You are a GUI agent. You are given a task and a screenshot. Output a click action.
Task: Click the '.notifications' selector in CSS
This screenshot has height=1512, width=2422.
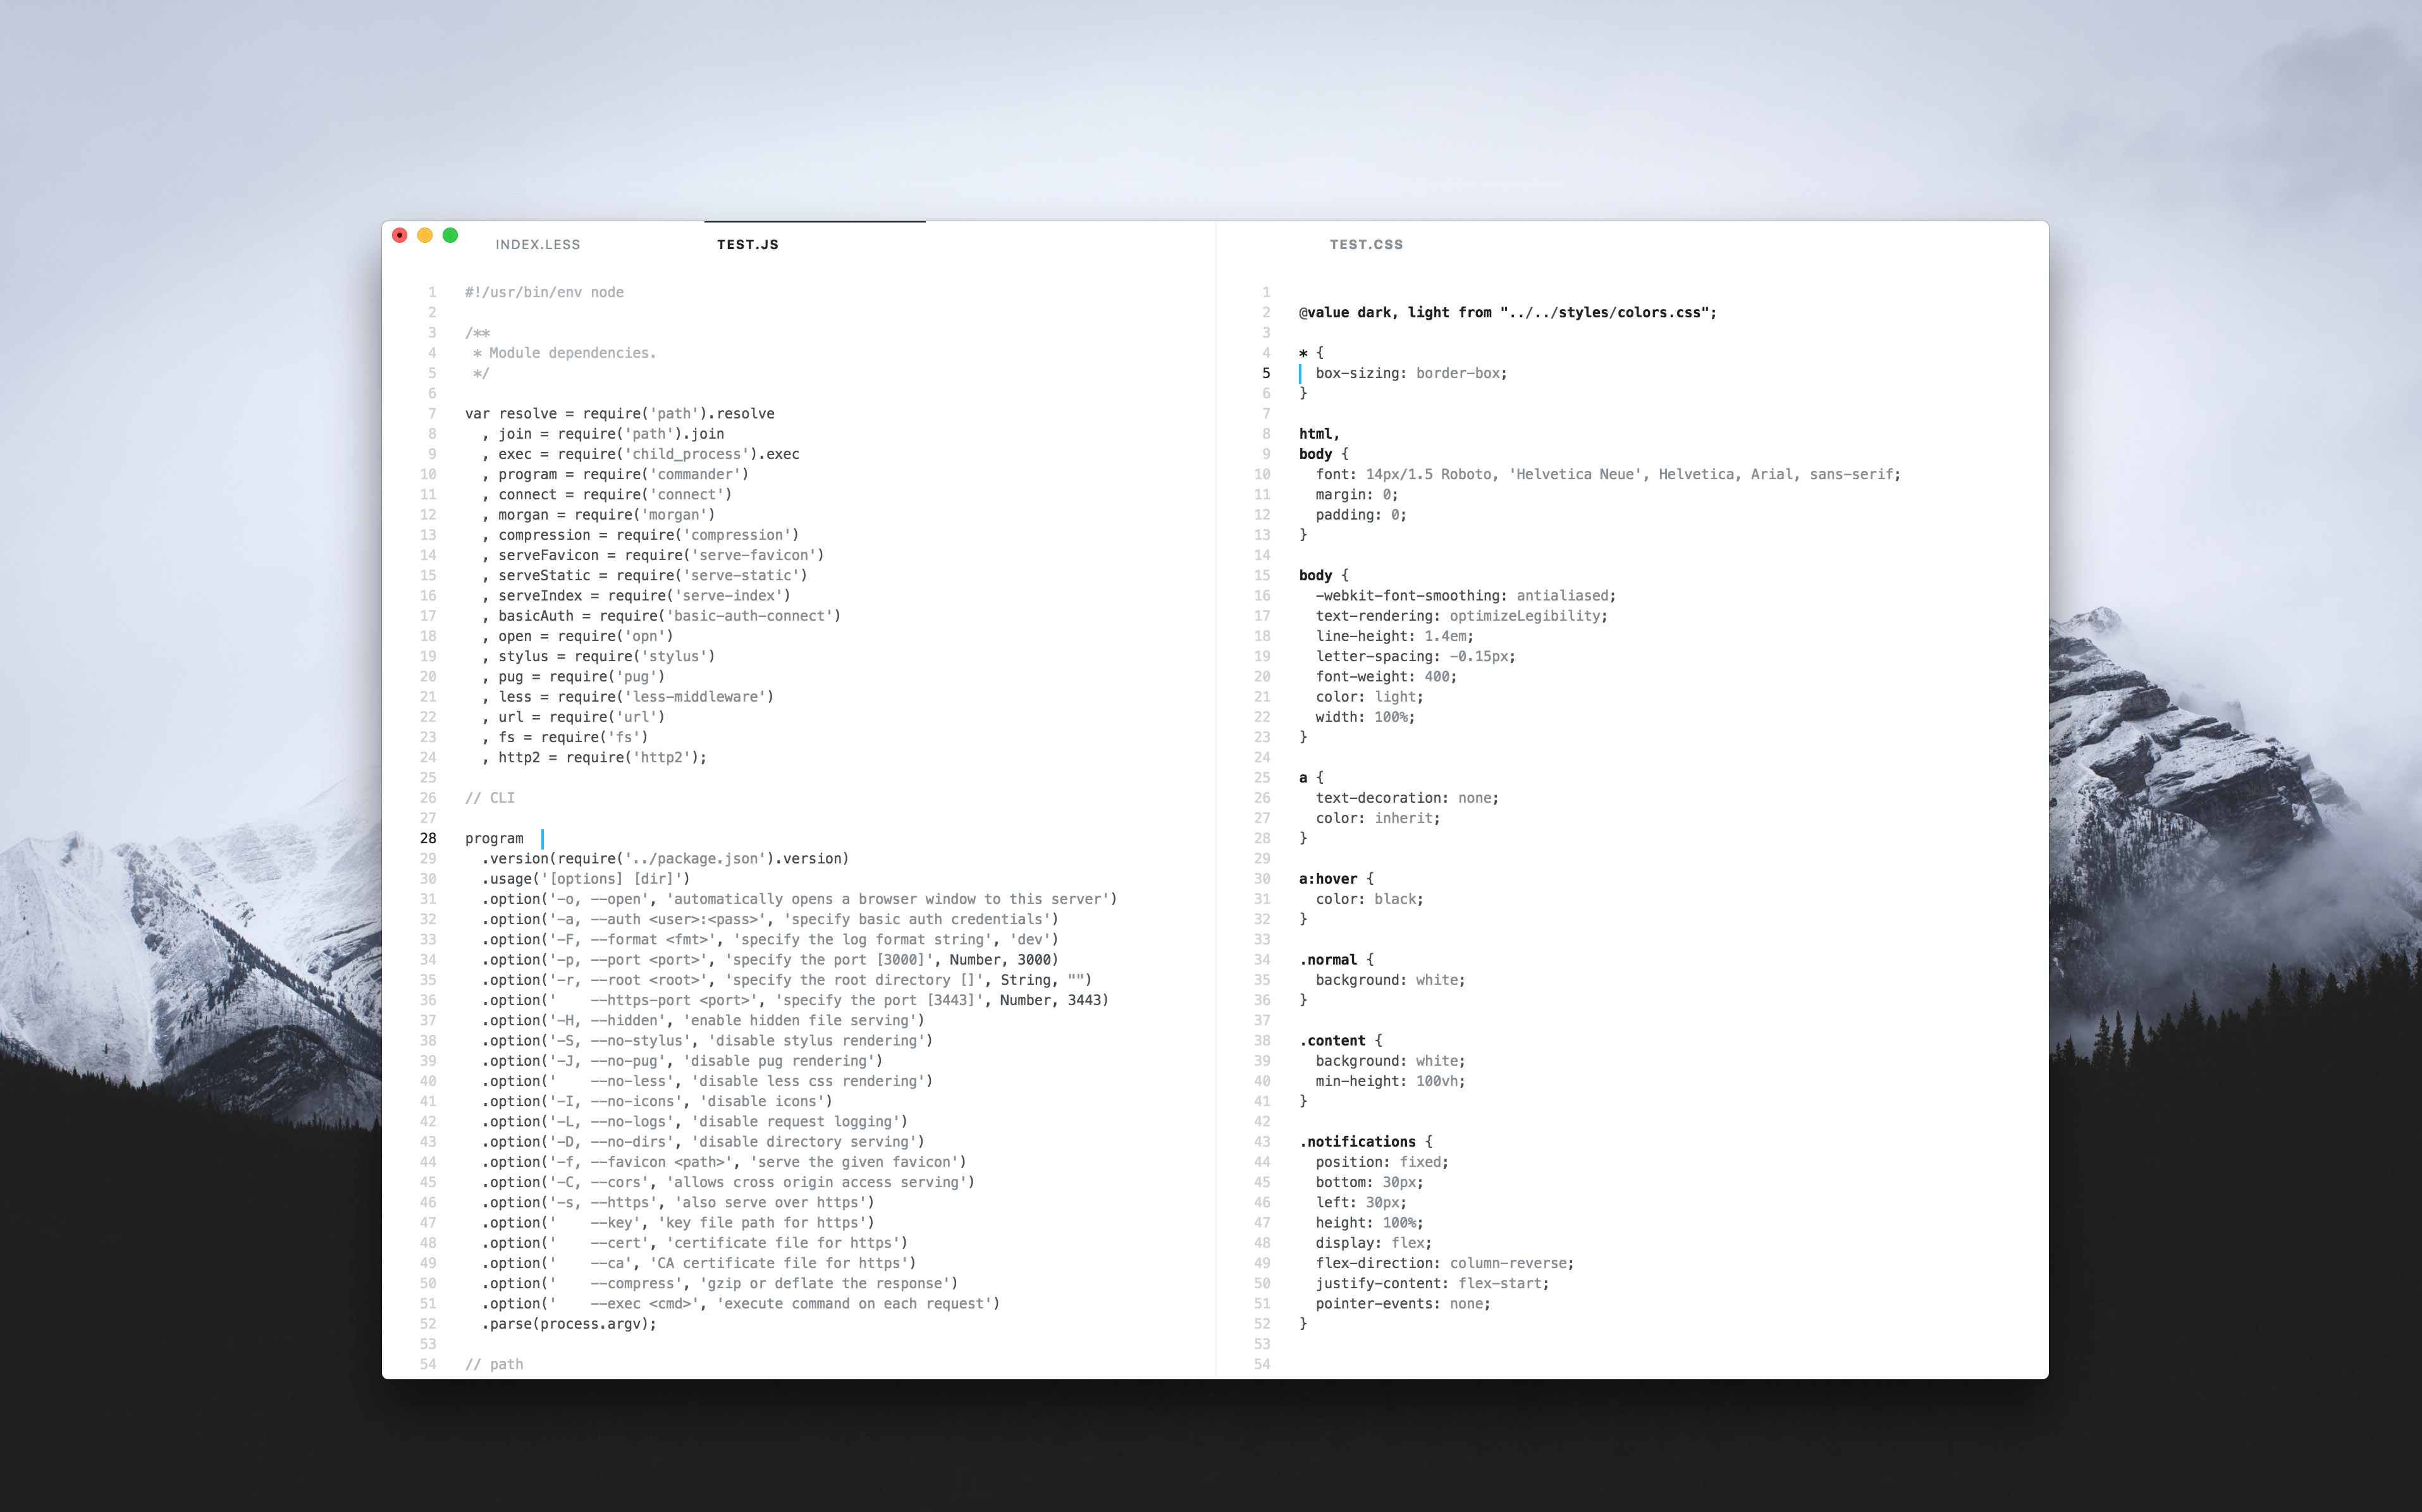[1358, 1141]
